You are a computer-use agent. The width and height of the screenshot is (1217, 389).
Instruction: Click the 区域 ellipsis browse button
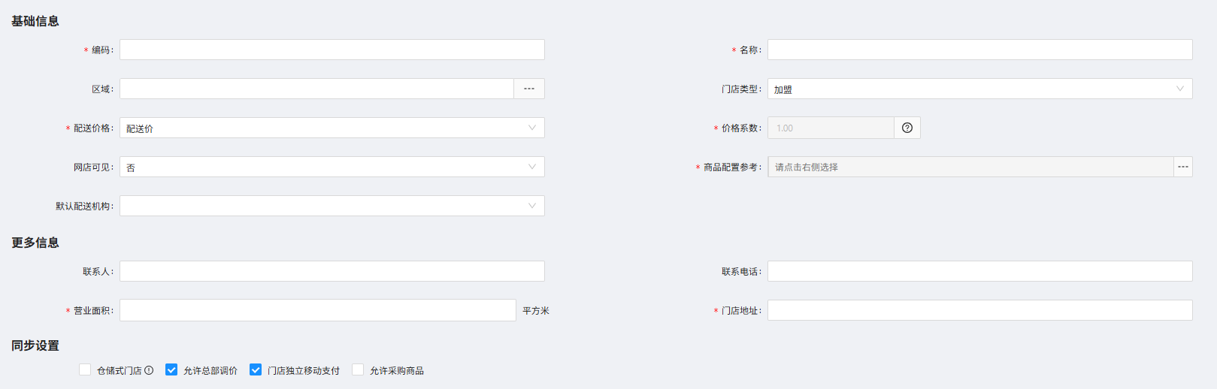[529, 89]
